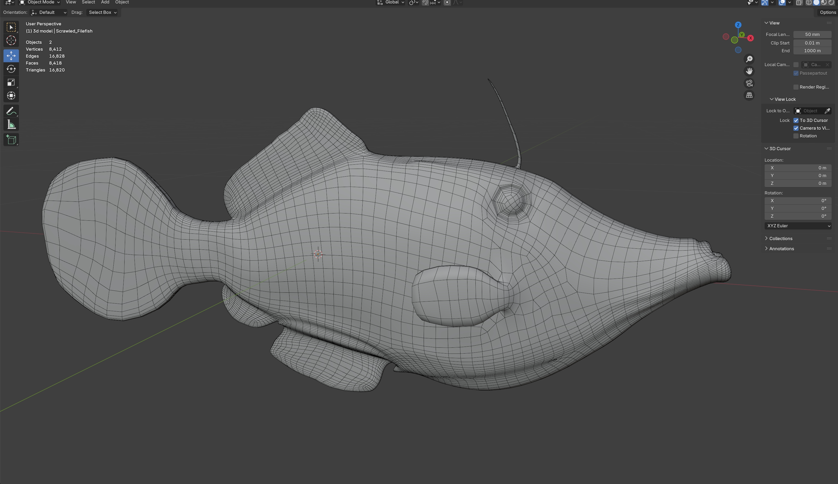Enable the view lock Rotation checkbox

pos(796,136)
